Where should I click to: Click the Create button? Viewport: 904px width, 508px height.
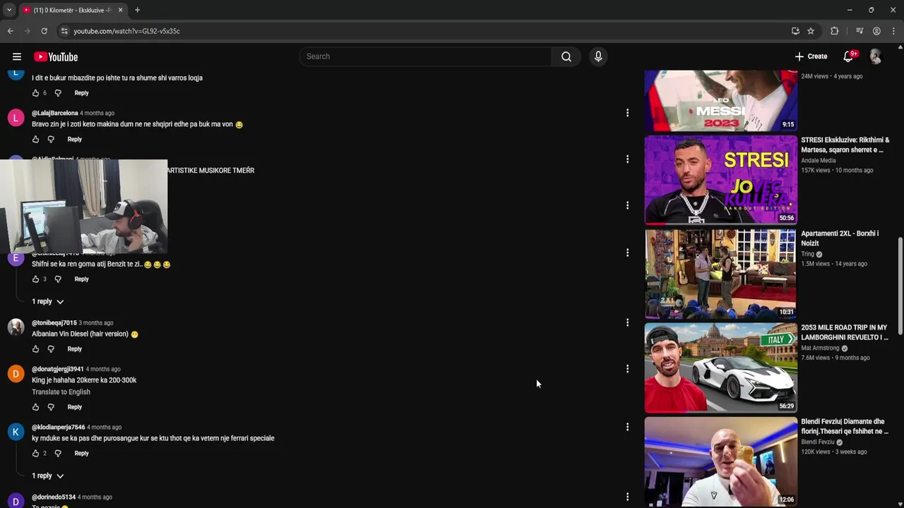click(x=811, y=56)
